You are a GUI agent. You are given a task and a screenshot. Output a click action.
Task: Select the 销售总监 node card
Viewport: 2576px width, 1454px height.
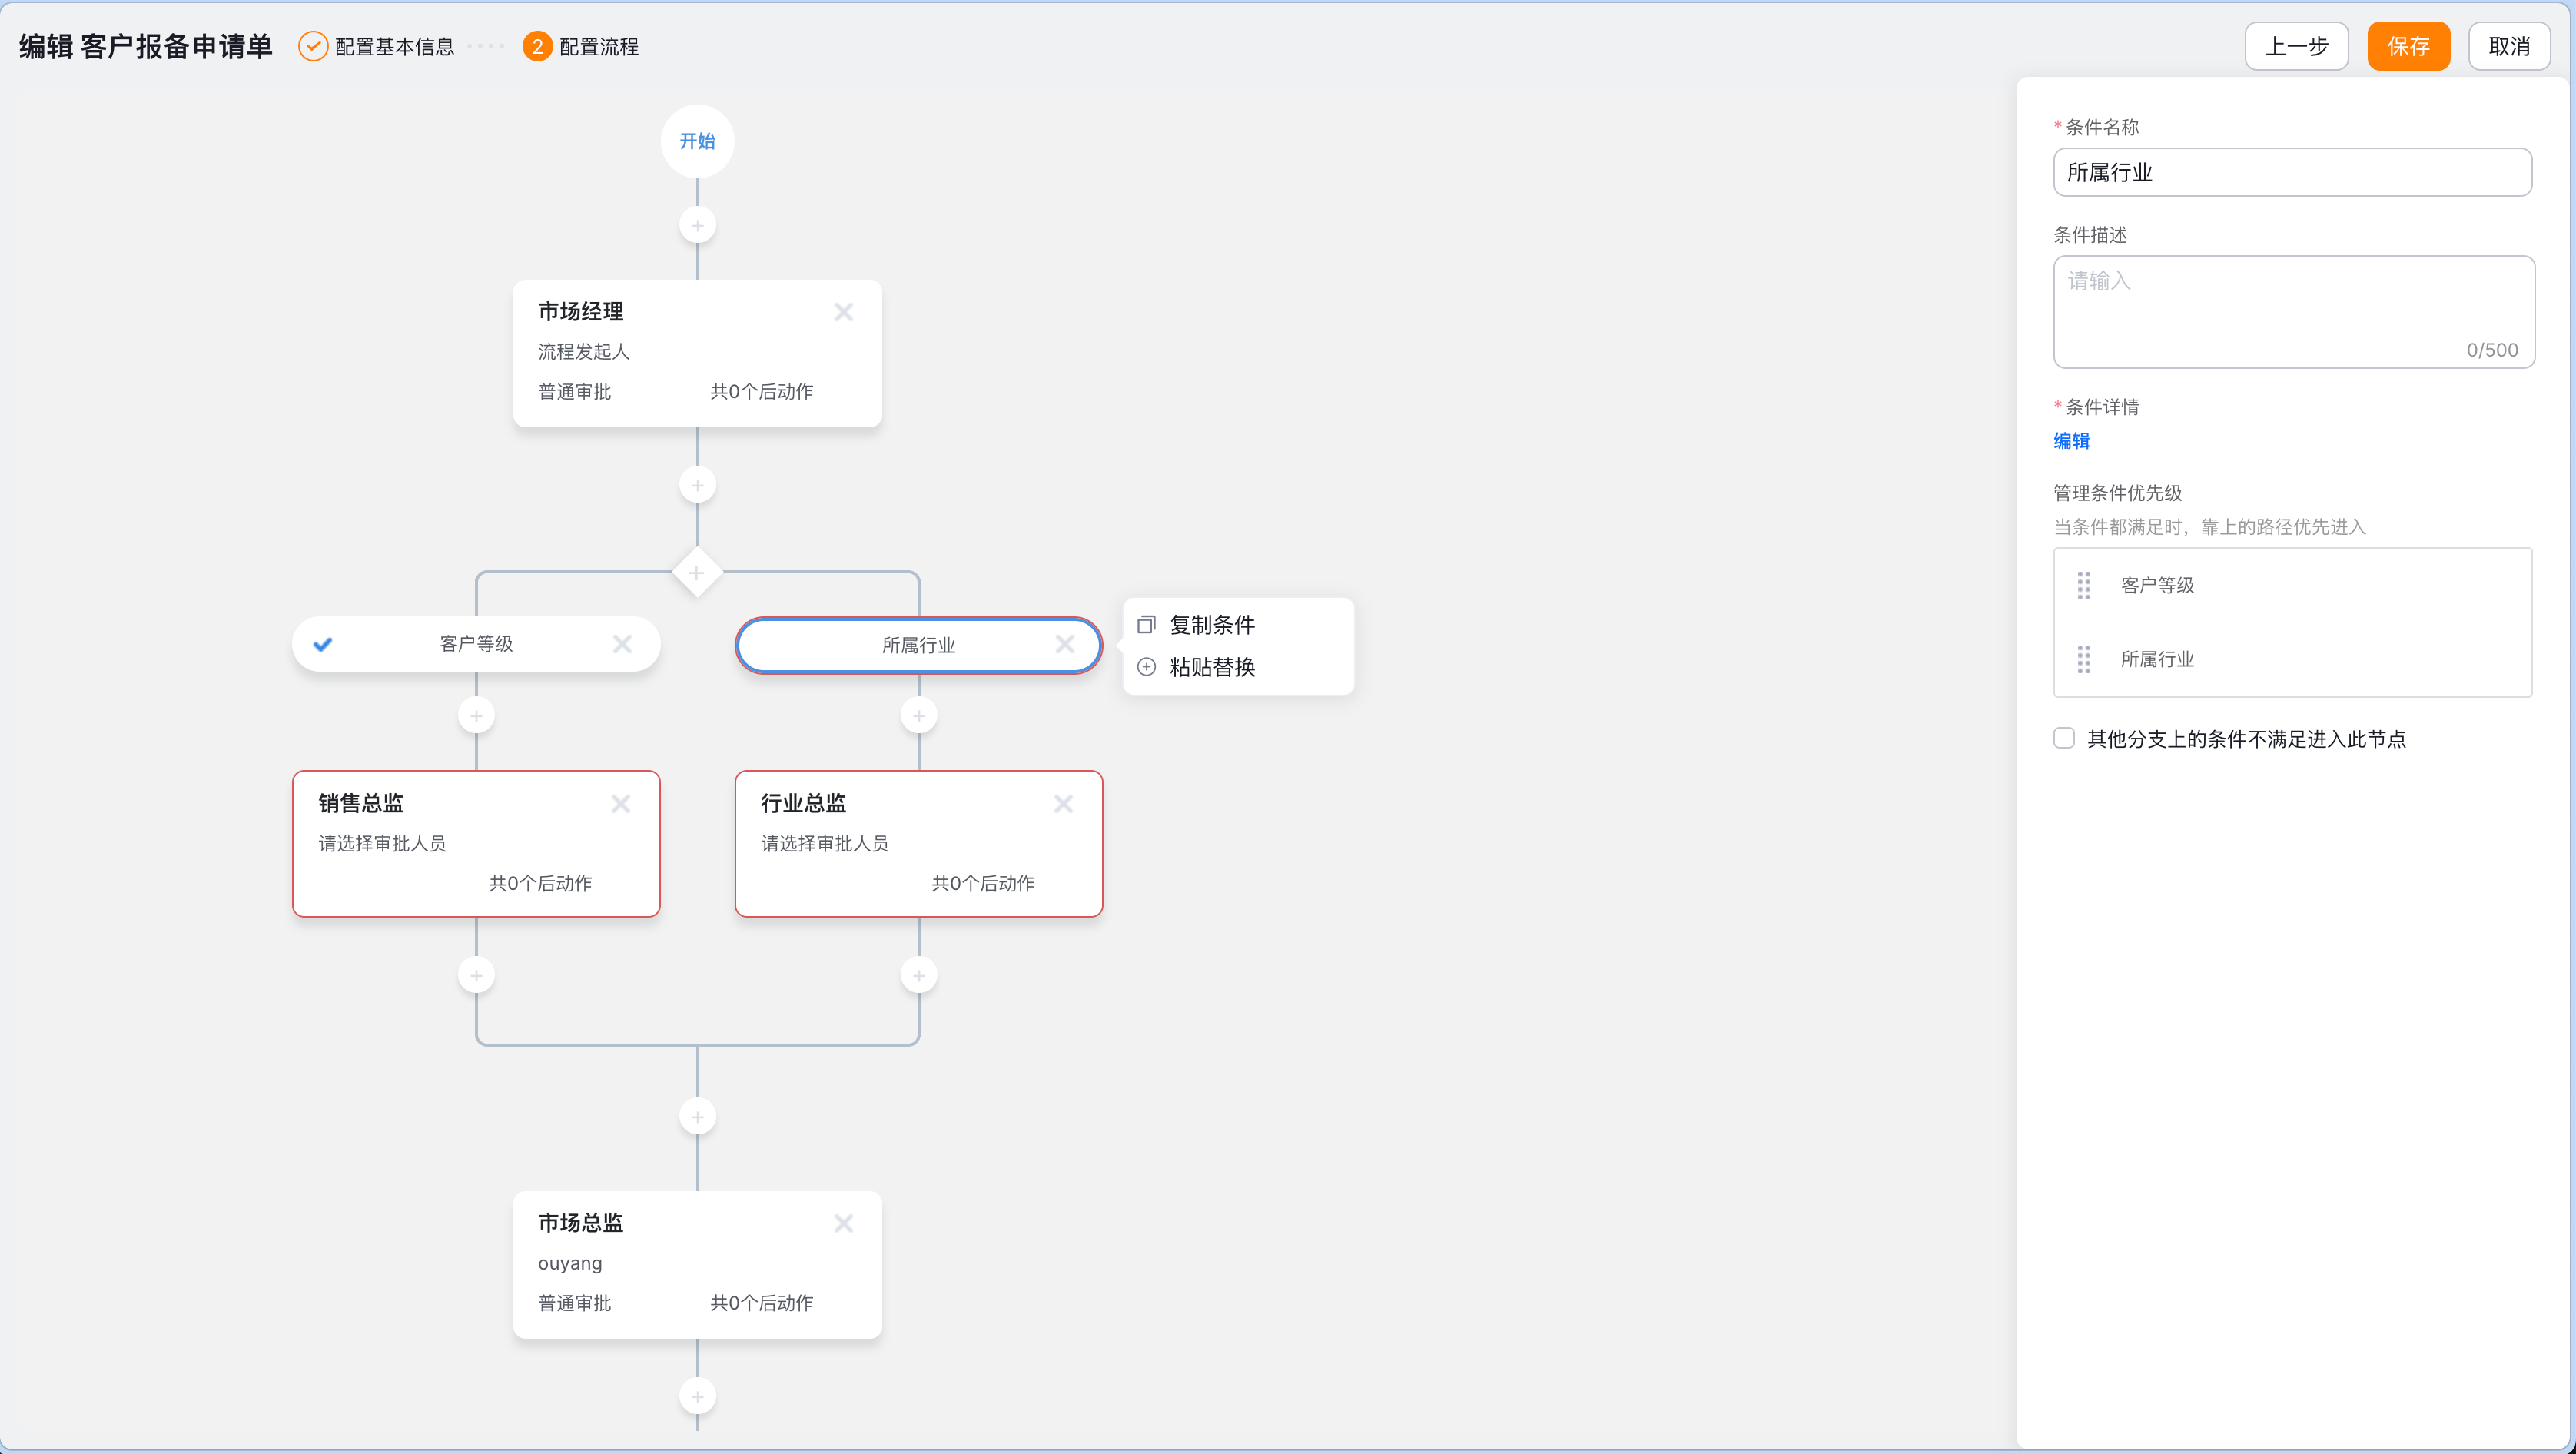click(476, 843)
